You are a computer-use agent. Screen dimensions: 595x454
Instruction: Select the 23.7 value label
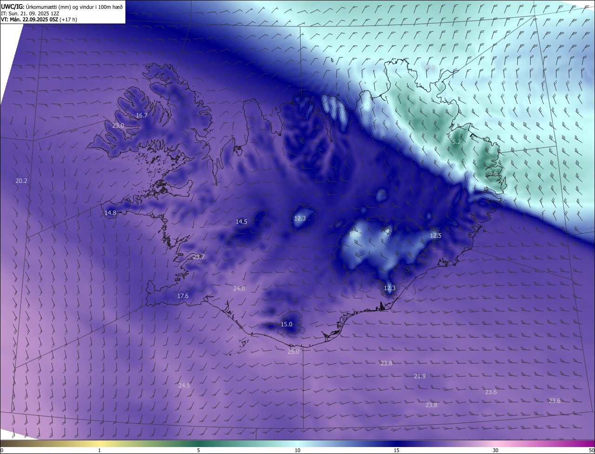(x=198, y=257)
